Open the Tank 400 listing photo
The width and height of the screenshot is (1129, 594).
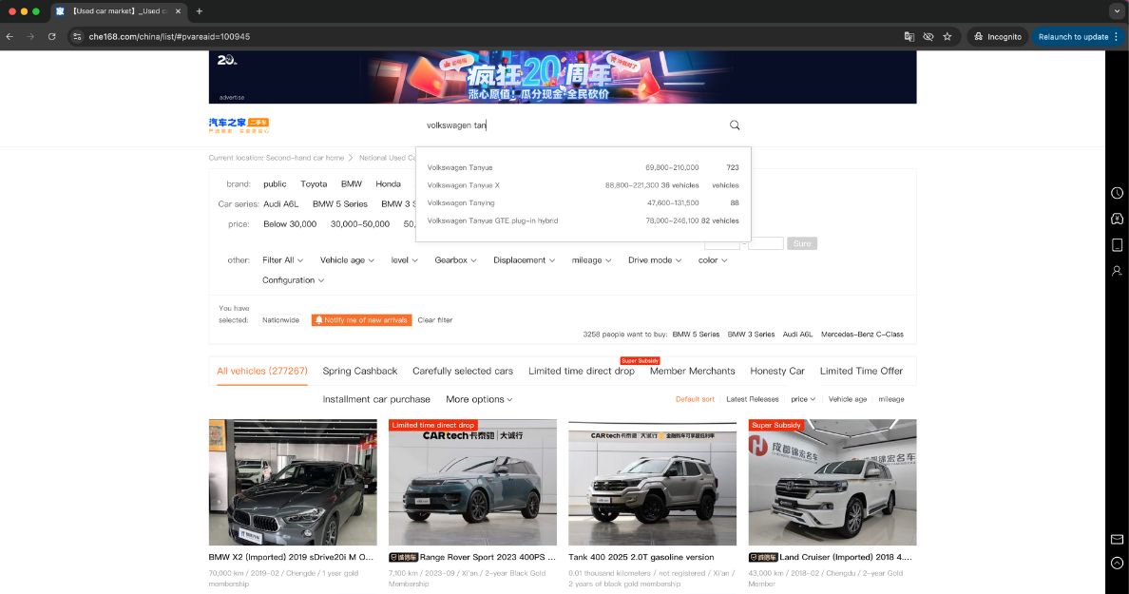tap(652, 483)
